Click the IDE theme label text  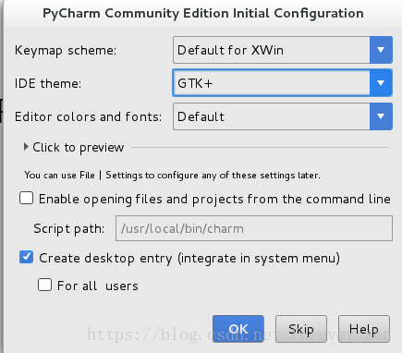(48, 83)
